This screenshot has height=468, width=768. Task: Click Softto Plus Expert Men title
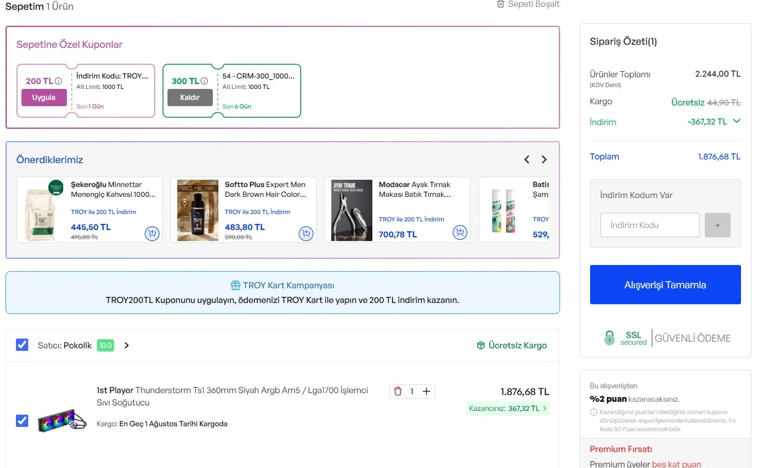point(266,190)
